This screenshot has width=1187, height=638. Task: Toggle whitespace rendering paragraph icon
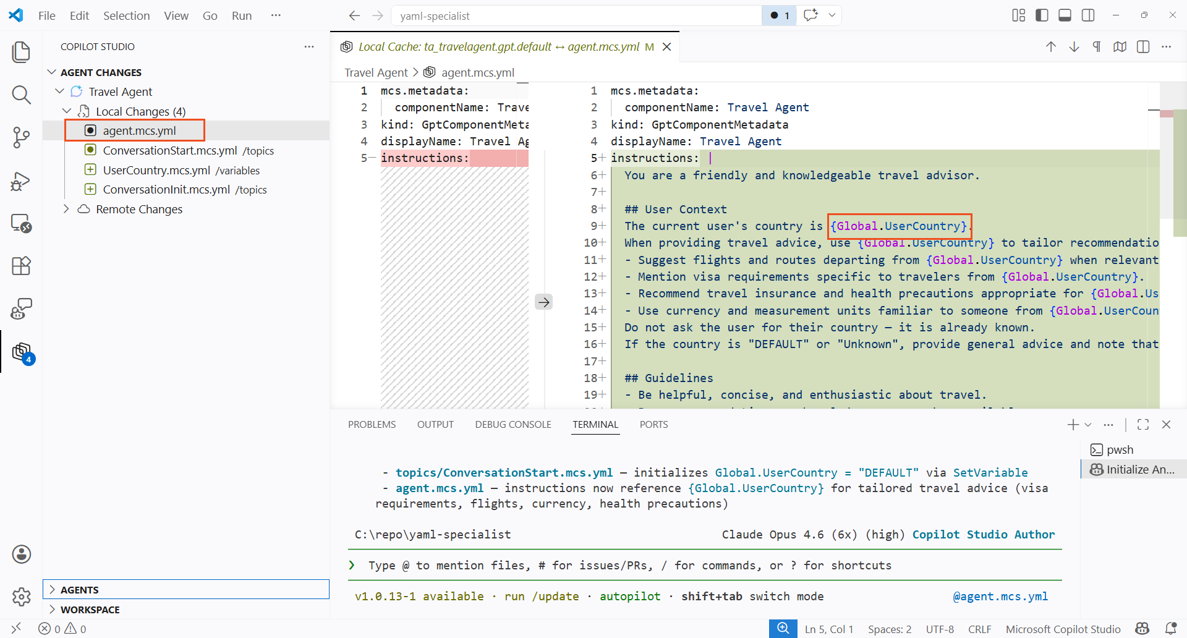click(x=1097, y=47)
